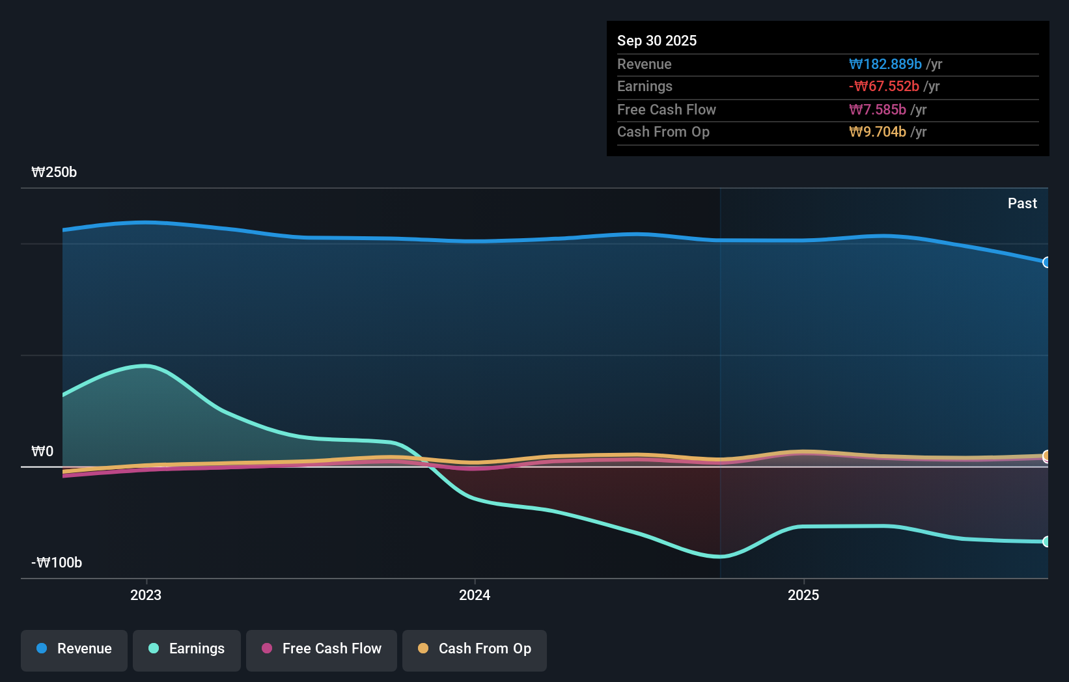Toggle the Earnings series visibility

(187, 649)
